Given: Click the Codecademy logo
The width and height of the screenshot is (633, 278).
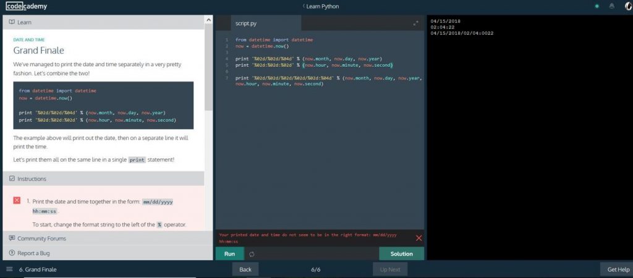Looking at the screenshot, I should pyautogui.click(x=27, y=6).
